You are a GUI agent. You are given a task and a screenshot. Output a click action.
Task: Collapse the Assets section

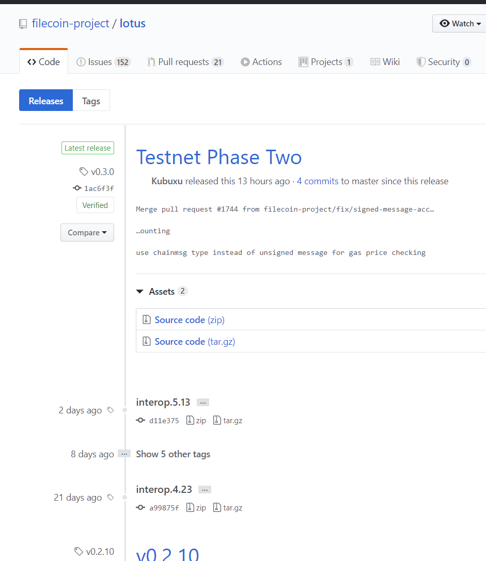162,292
